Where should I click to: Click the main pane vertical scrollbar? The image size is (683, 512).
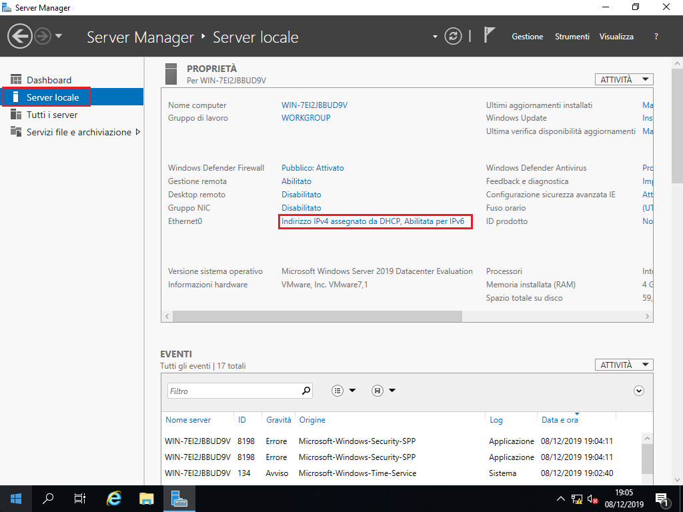pos(677,126)
